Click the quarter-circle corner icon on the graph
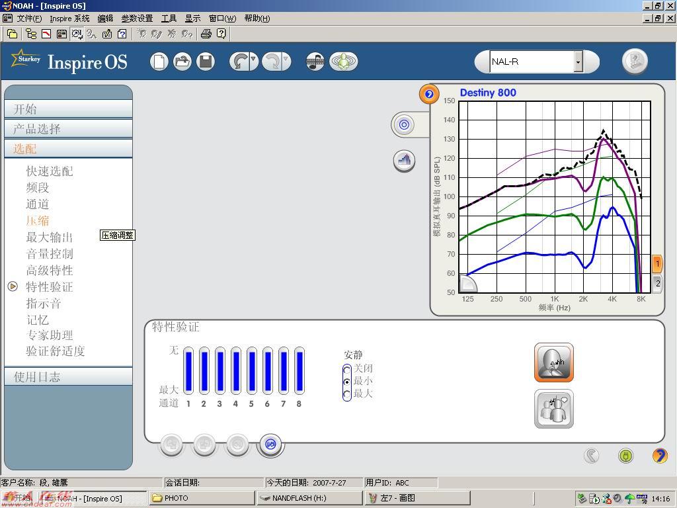The width and height of the screenshot is (677, 508). 468,284
